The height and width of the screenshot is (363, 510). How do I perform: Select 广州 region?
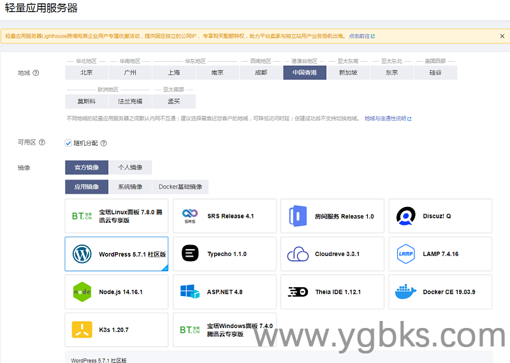(130, 73)
